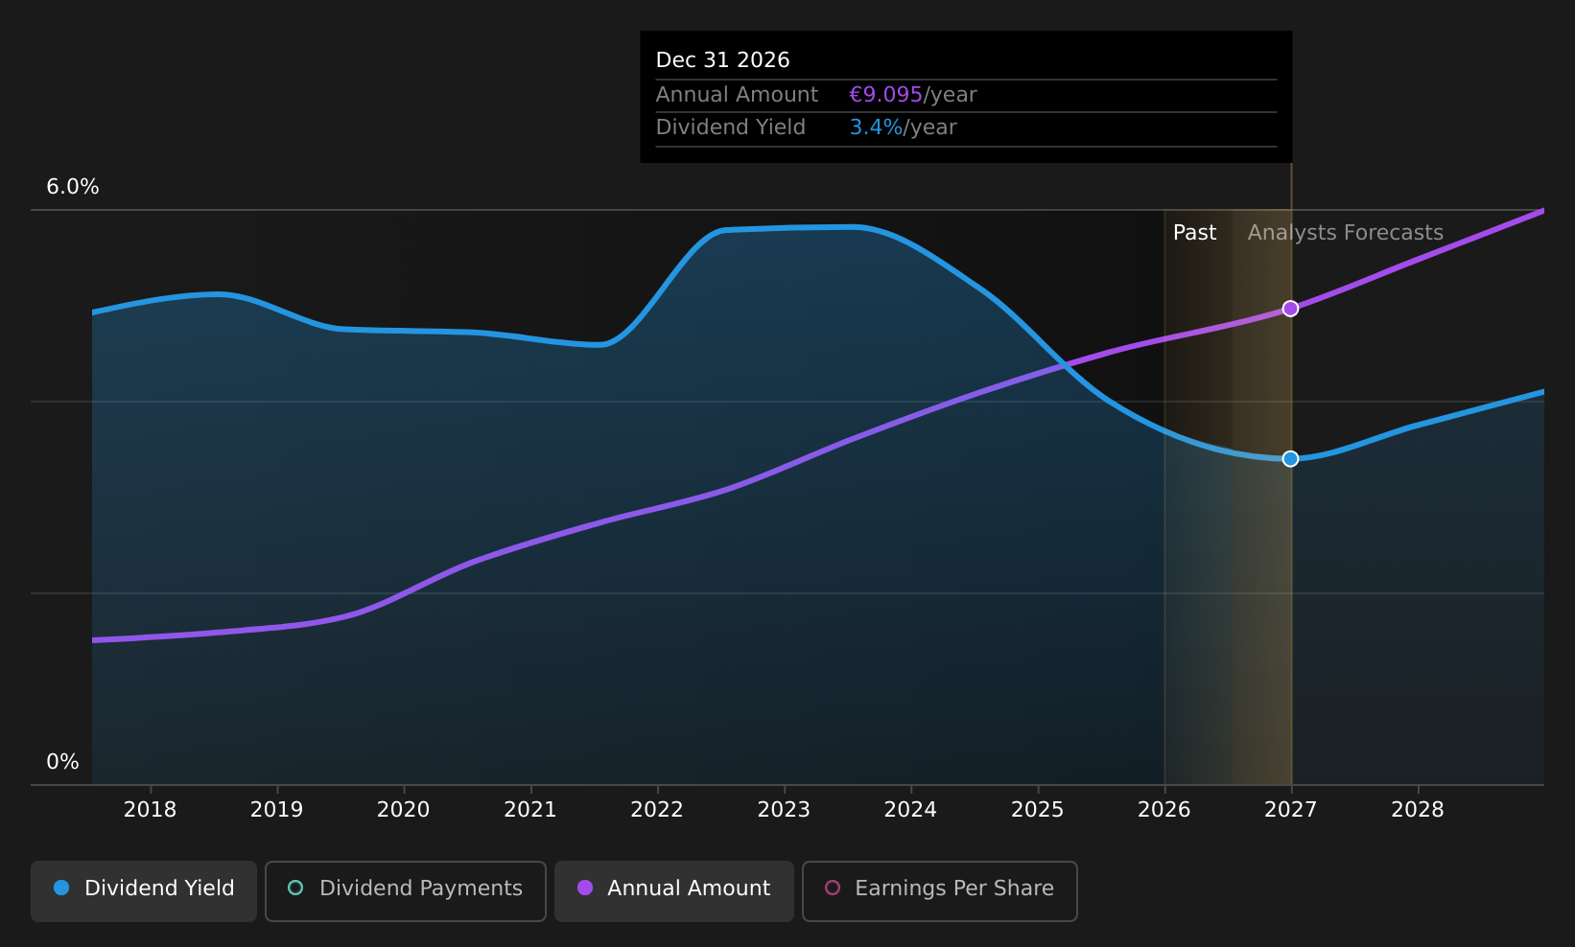The height and width of the screenshot is (947, 1575).
Task: Enable the Earnings Per Share series
Action: click(x=939, y=890)
